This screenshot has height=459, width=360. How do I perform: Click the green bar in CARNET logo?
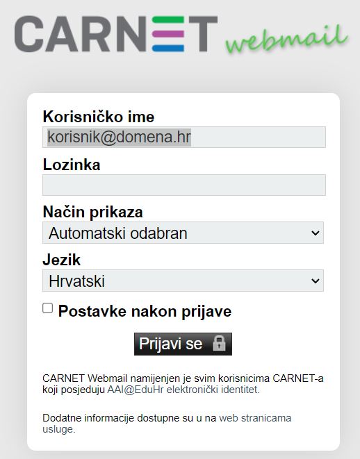pos(168,19)
